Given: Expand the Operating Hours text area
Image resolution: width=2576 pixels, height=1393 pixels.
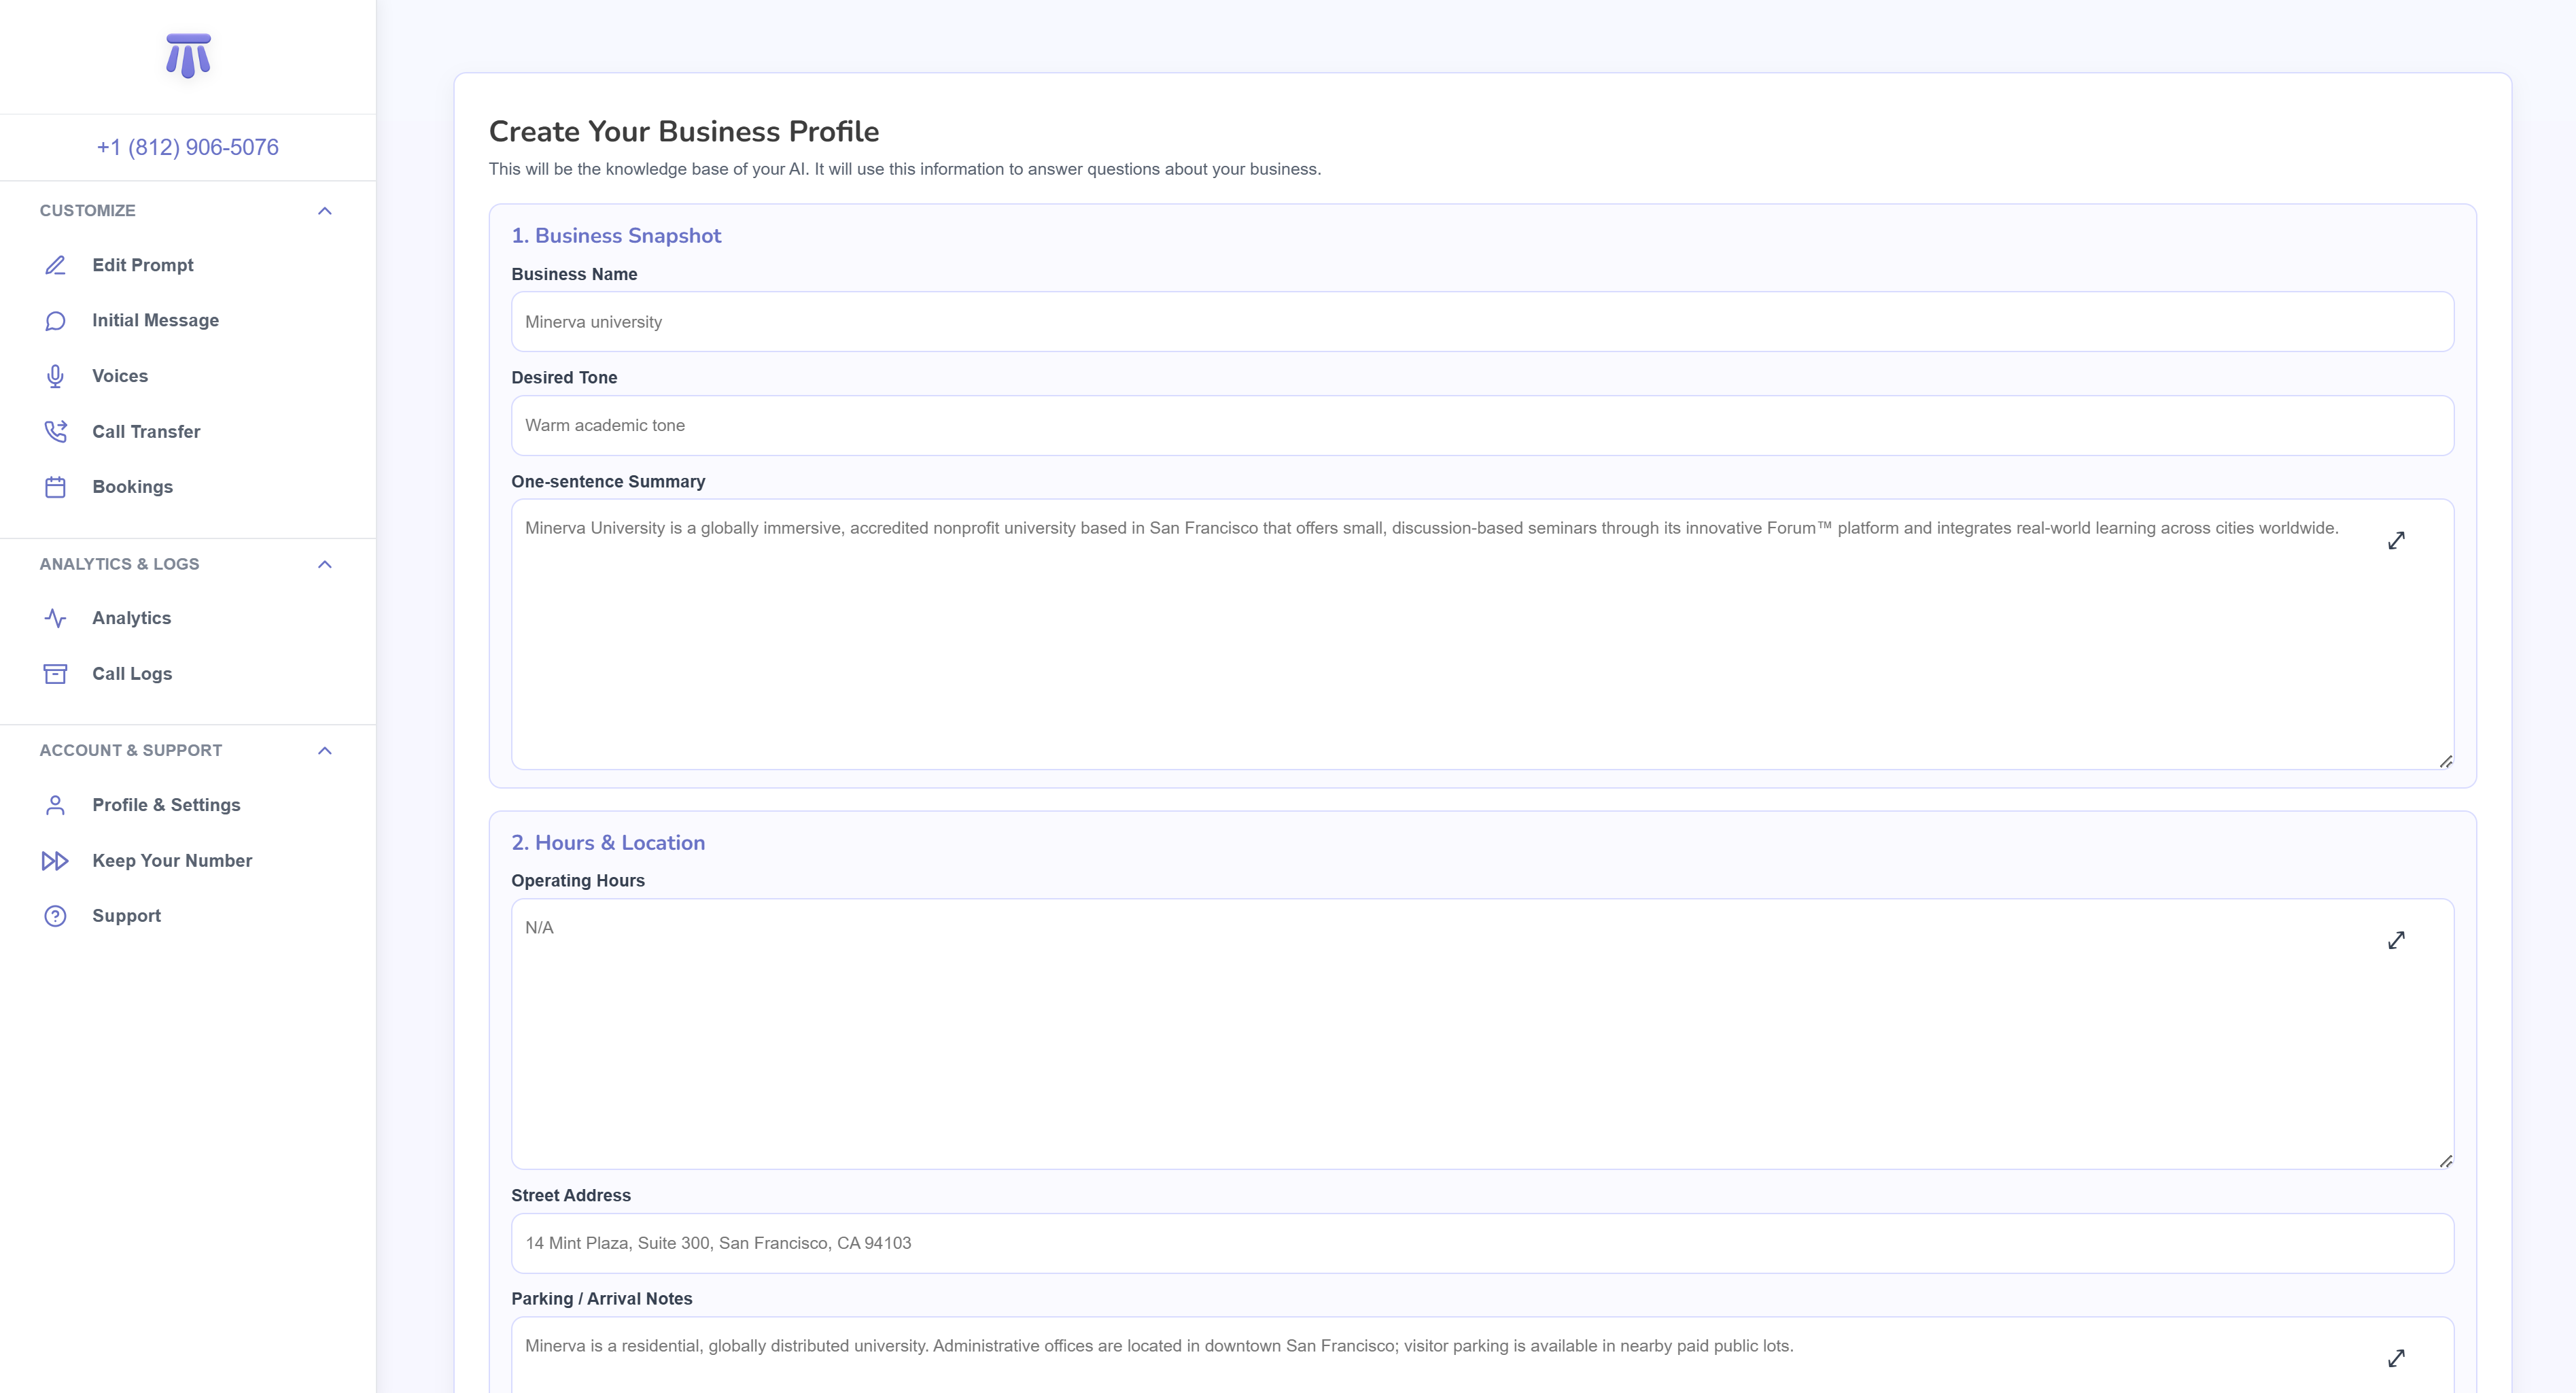Looking at the screenshot, I should [2396, 941].
